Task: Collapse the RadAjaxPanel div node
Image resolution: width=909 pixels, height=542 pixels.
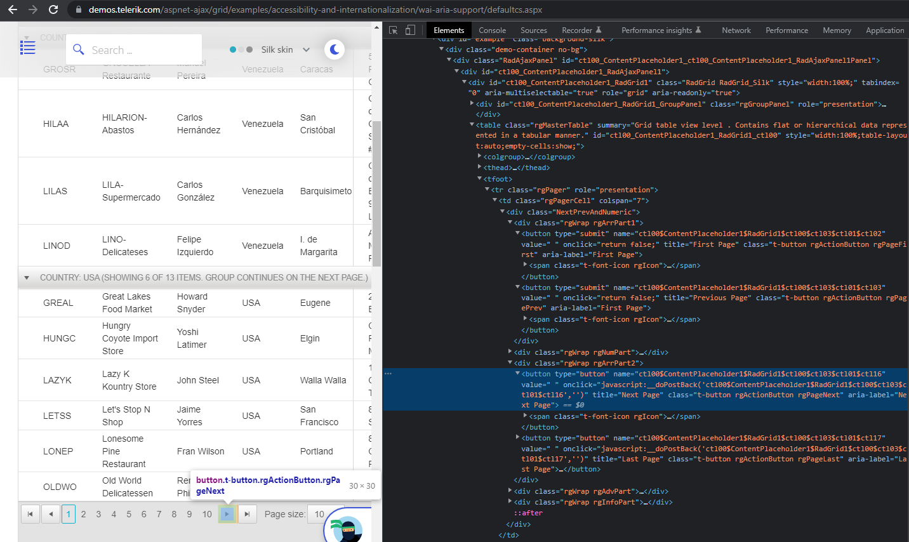Action: click(x=449, y=60)
